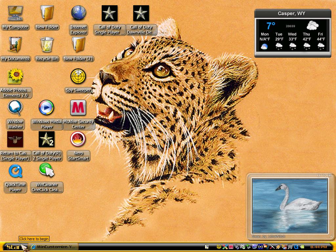Click the system tray clock showing 8:44 PM

pos(319,247)
